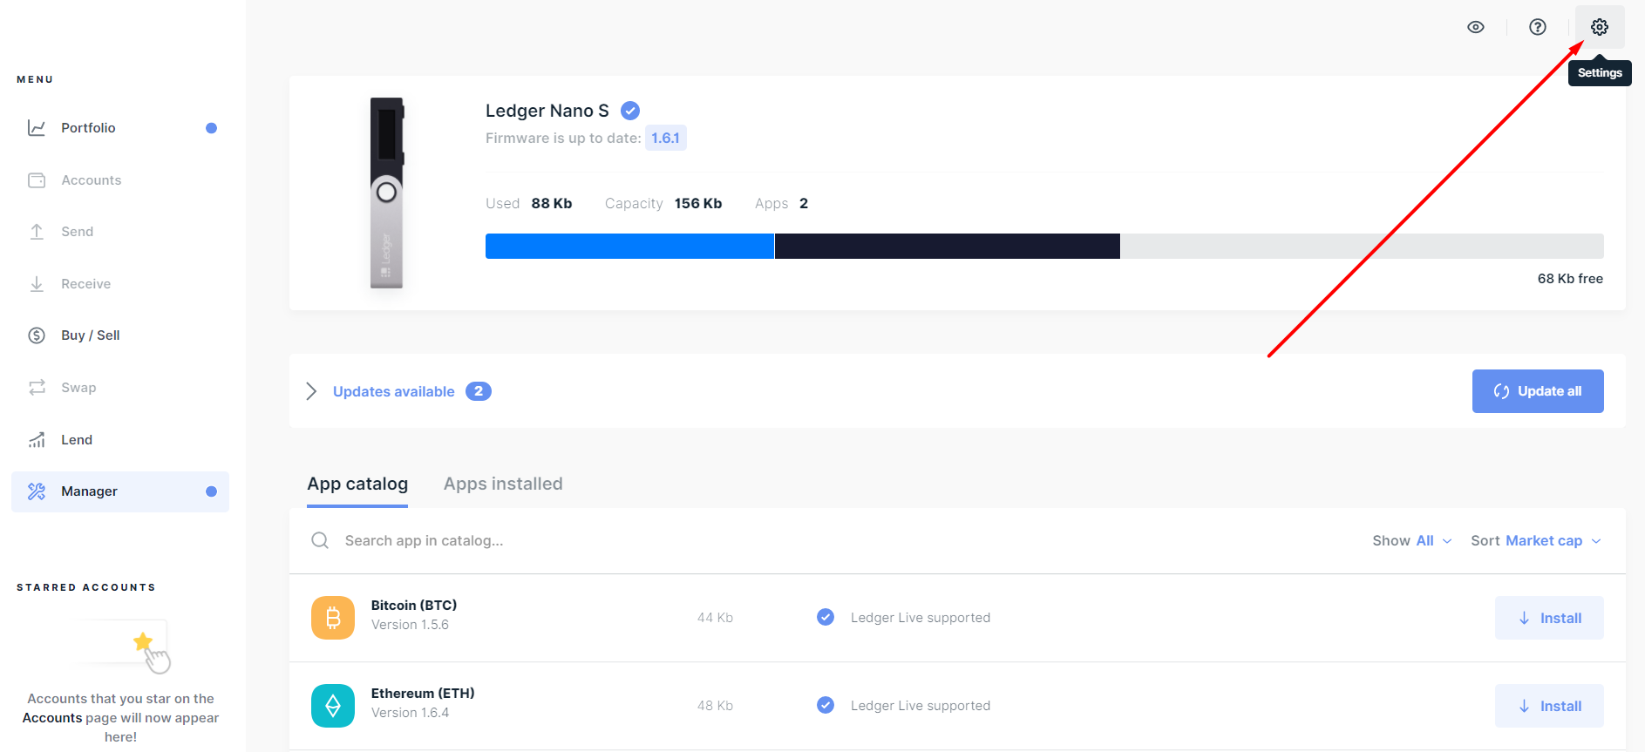Viewport: 1645px width, 752px height.
Task: Click the starred accounts star illustration
Action: click(143, 642)
